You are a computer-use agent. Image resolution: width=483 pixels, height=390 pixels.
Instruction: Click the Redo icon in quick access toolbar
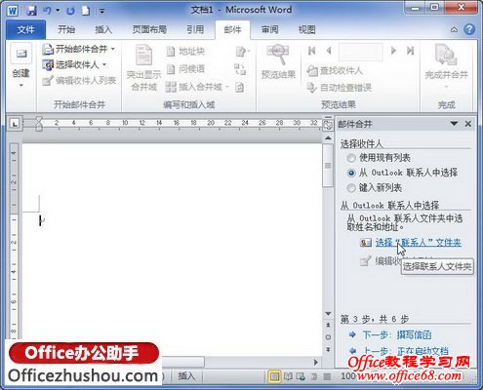(x=70, y=11)
